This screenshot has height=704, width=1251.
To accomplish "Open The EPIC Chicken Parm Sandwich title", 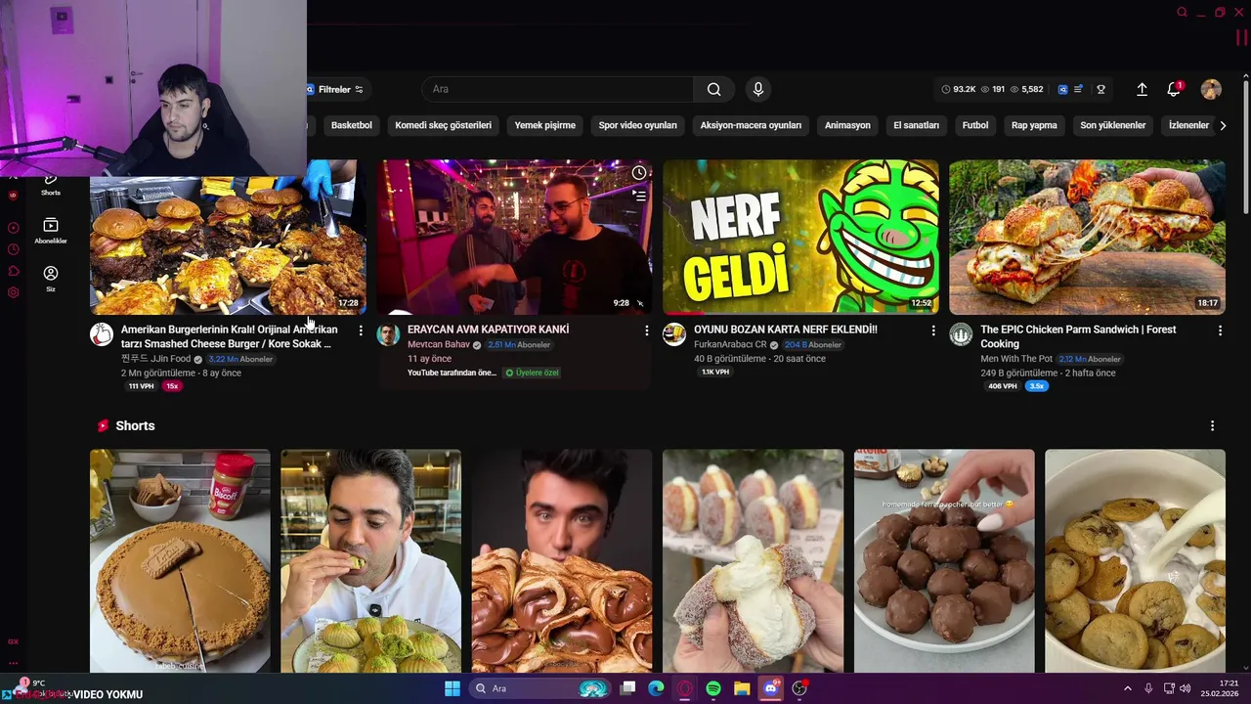I will tap(1078, 336).
